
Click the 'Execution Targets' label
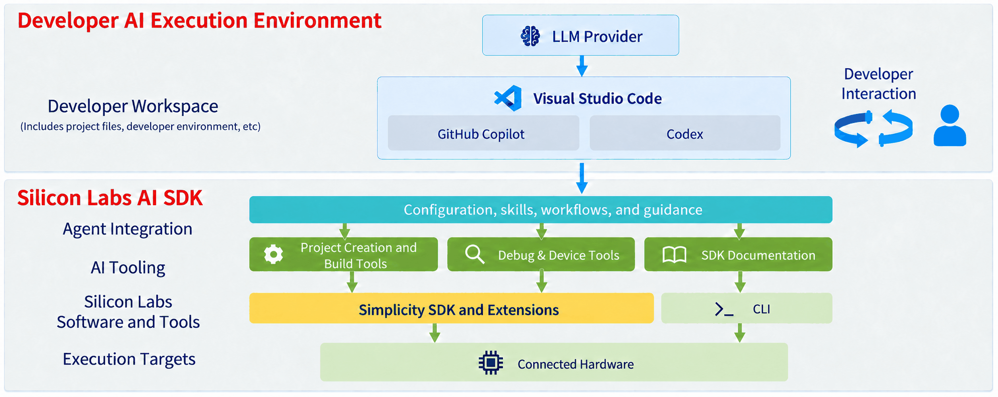pos(129,359)
